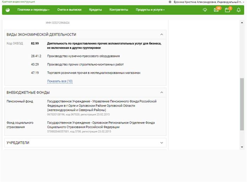Open the notifications bell icon
247x182 pixels.
pos(239,10)
